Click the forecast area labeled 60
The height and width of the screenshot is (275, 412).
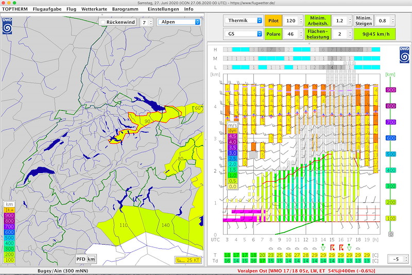click(198, 108)
